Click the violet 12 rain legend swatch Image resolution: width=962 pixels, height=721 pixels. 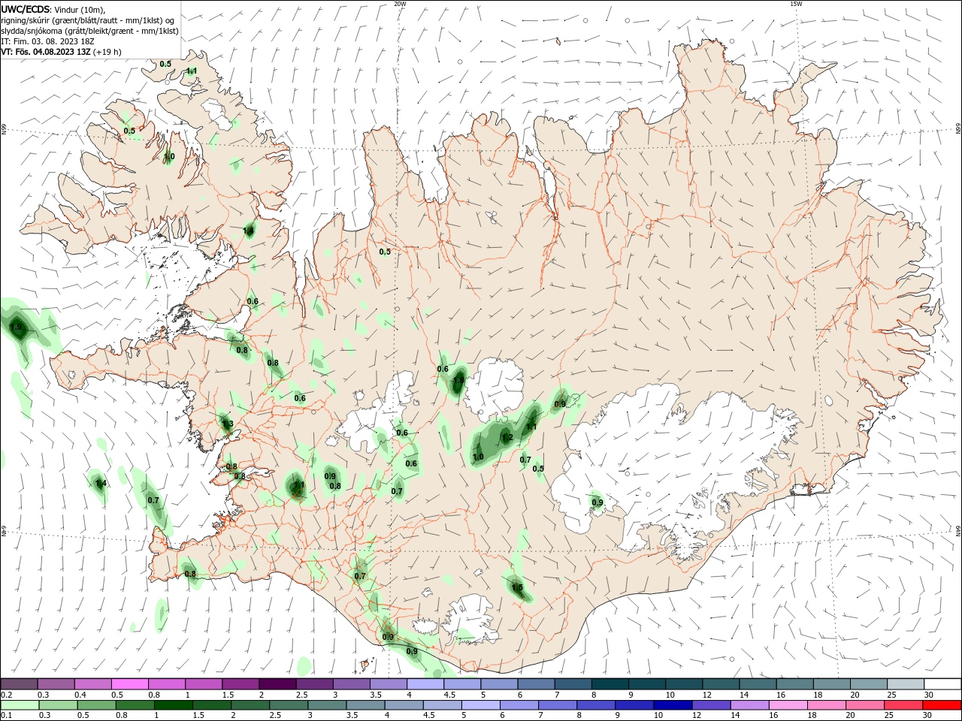(x=711, y=705)
